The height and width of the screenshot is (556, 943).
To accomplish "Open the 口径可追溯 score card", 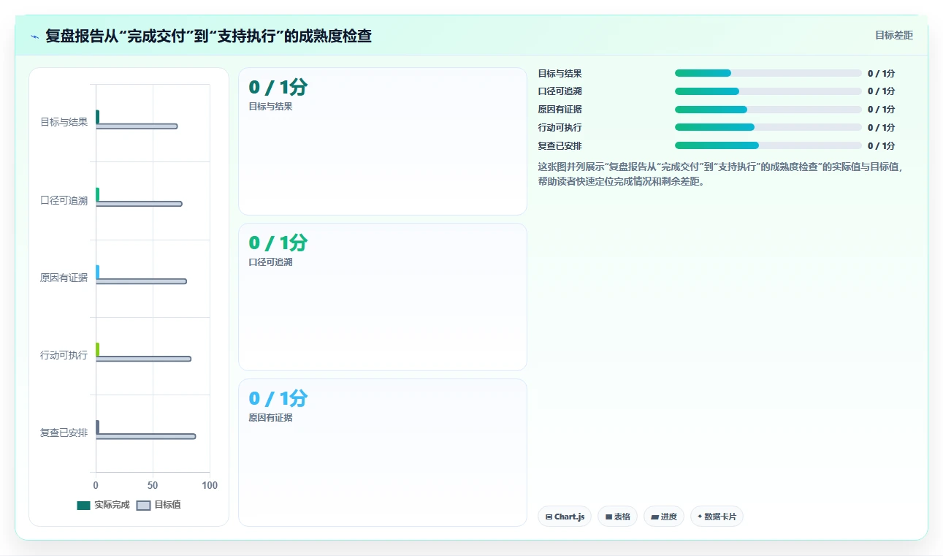I will click(382, 297).
